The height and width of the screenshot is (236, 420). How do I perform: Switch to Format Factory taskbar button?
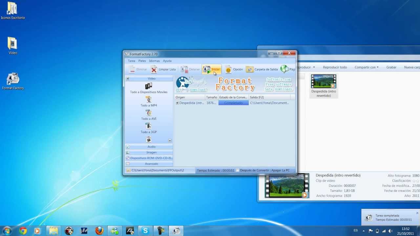click(176, 231)
